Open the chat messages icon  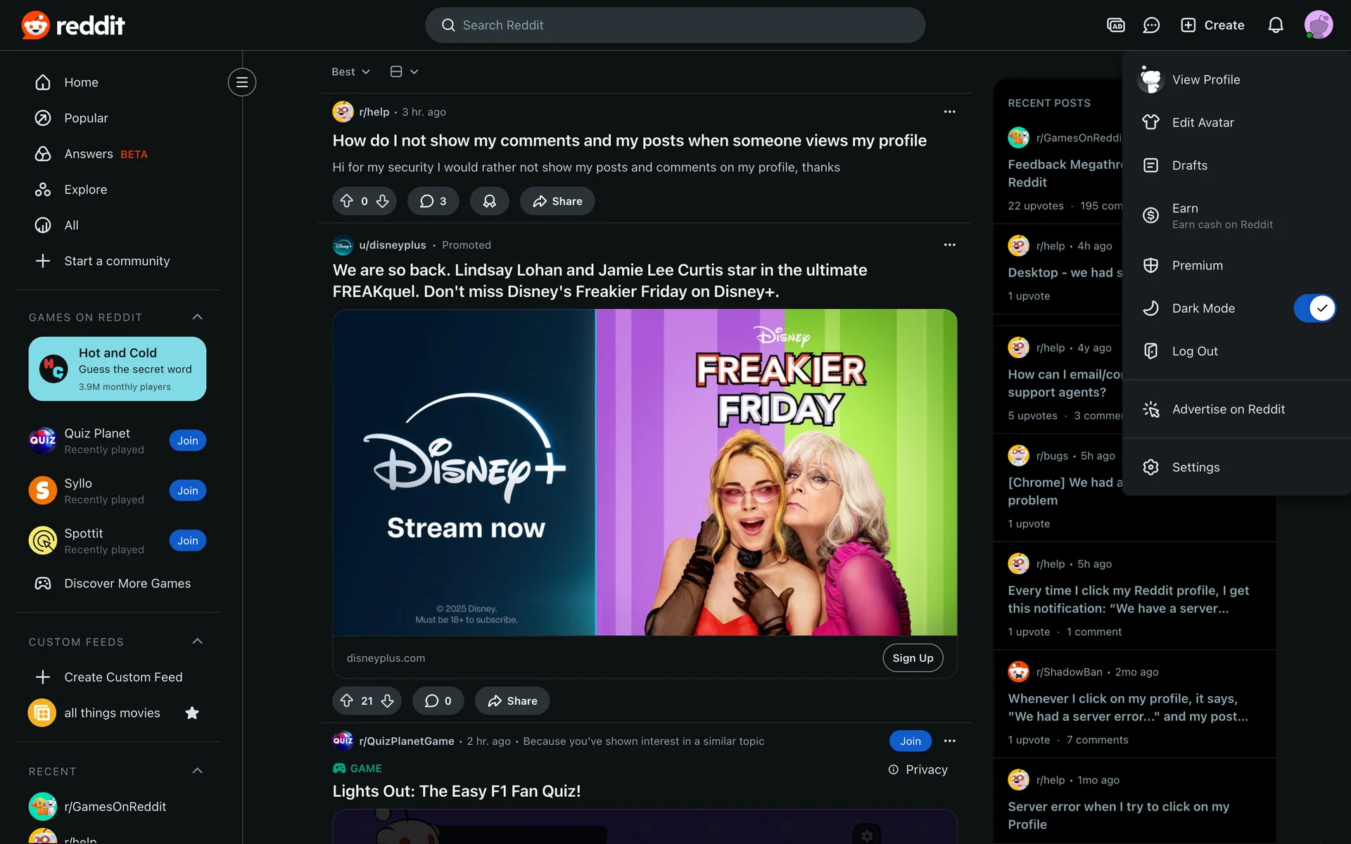pyautogui.click(x=1151, y=25)
